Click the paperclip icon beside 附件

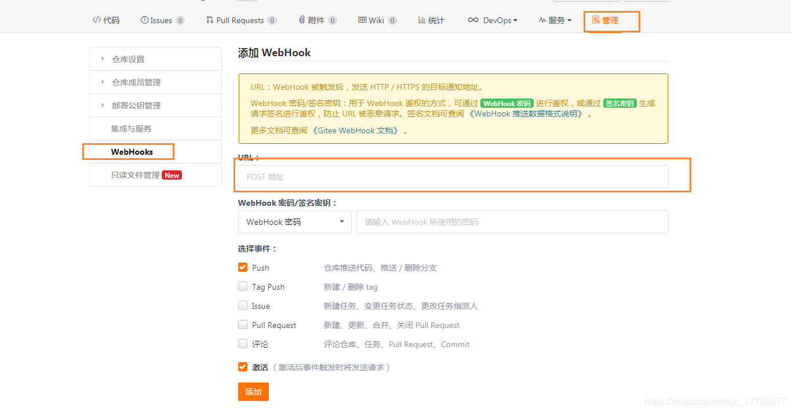click(x=302, y=20)
